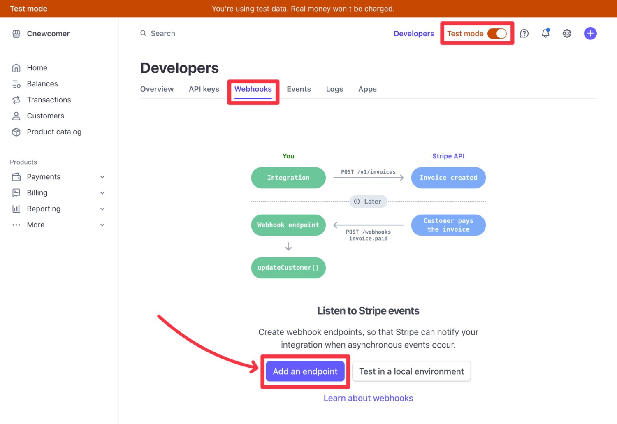Open the Learn about webhooks link

pos(368,398)
